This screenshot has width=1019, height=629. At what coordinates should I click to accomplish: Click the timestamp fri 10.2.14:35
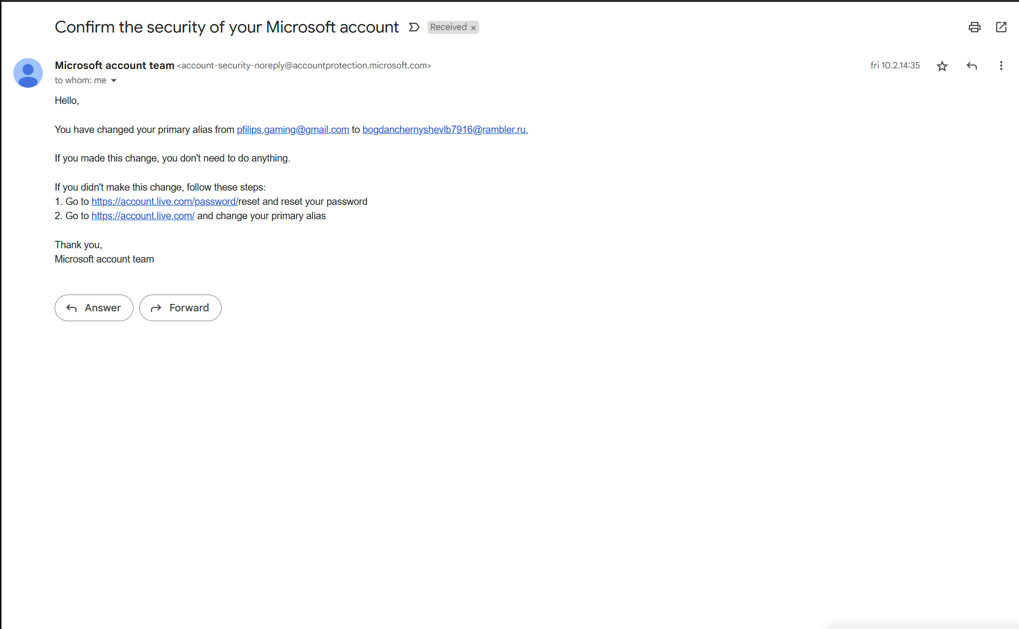click(x=895, y=66)
